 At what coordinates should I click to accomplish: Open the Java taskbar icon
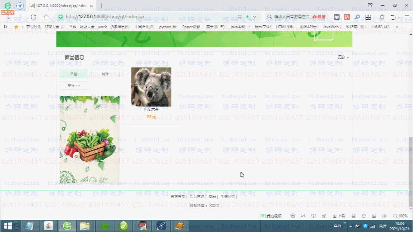tap(48, 226)
